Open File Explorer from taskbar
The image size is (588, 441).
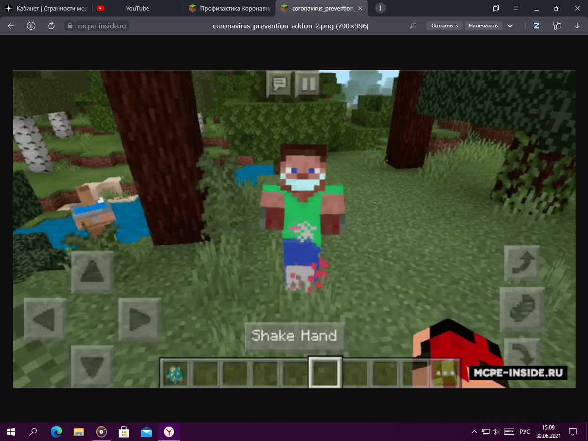[79, 432]
